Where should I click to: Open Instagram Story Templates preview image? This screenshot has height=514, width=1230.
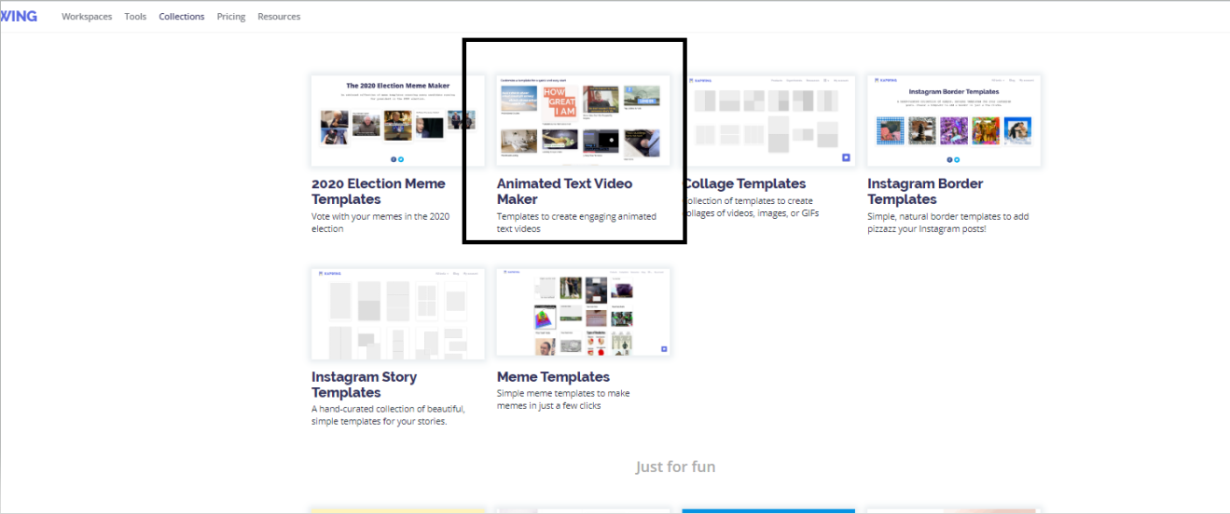pyautogui.click(x=397, y=314)
